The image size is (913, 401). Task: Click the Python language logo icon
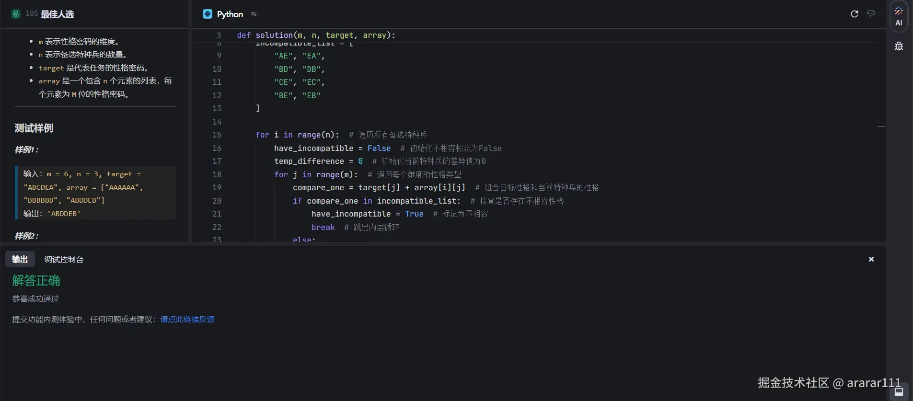coord(208,14)
